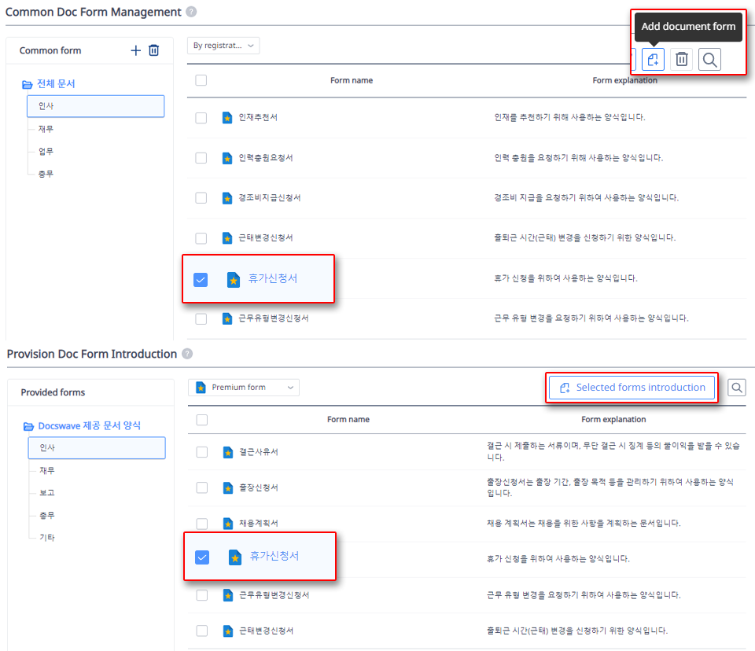Click the trash icon beside the Common form plus
755x651 pixels.
pyautogui.click(x=154, y=50)
